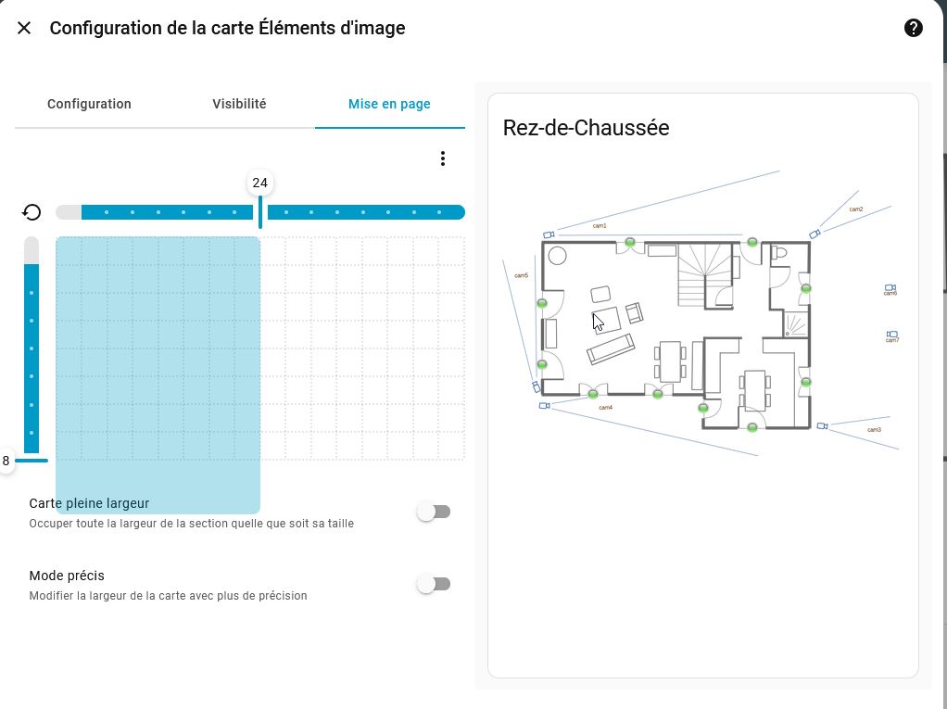Click the cam1 camera icon on the floor plan
Image resolution: width=947 pixels, height=709 pixels.
click(x=549, y=234)
